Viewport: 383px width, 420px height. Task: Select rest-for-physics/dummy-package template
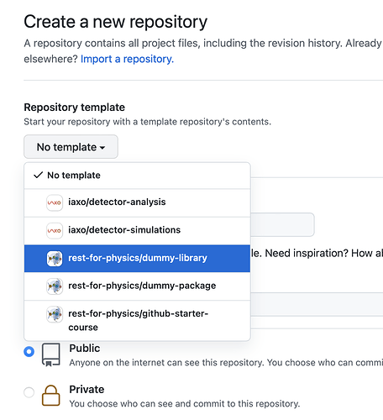(137, 286)
